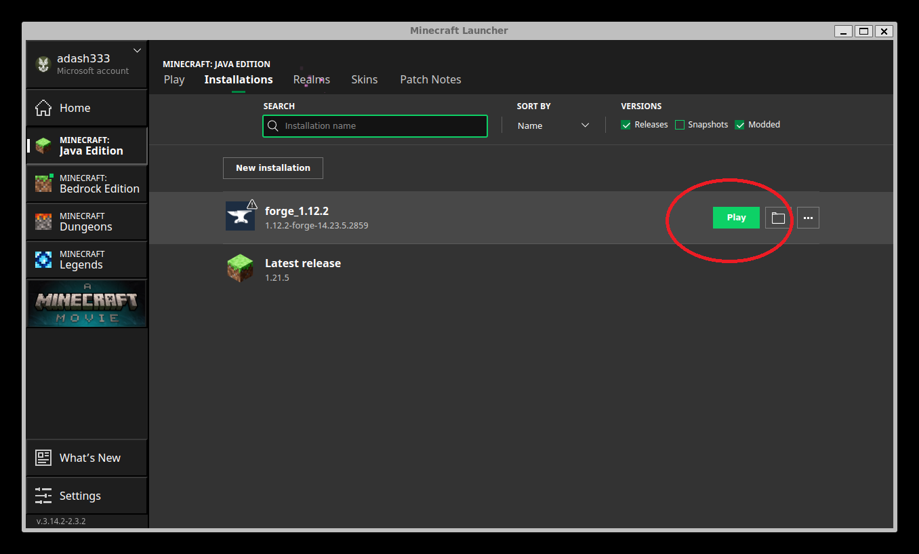The image size is (919, 554).
Task: Maximize the Minecraft Launcher window
Action: tap(863, 31)
